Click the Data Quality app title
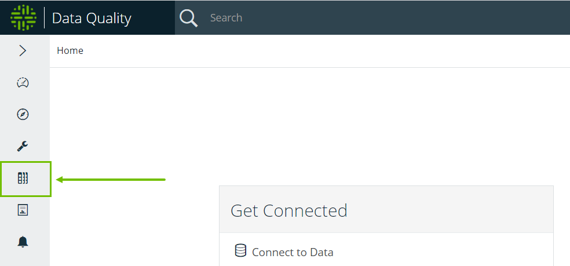 click(92, 19)
